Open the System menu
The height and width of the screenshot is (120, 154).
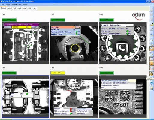[x=25, y=4]
